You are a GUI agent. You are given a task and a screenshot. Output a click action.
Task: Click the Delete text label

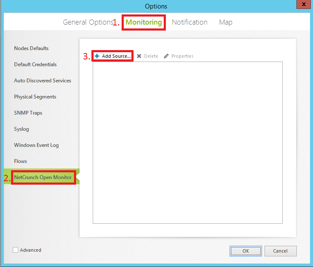pyautogui.click(x=151, y=56)
